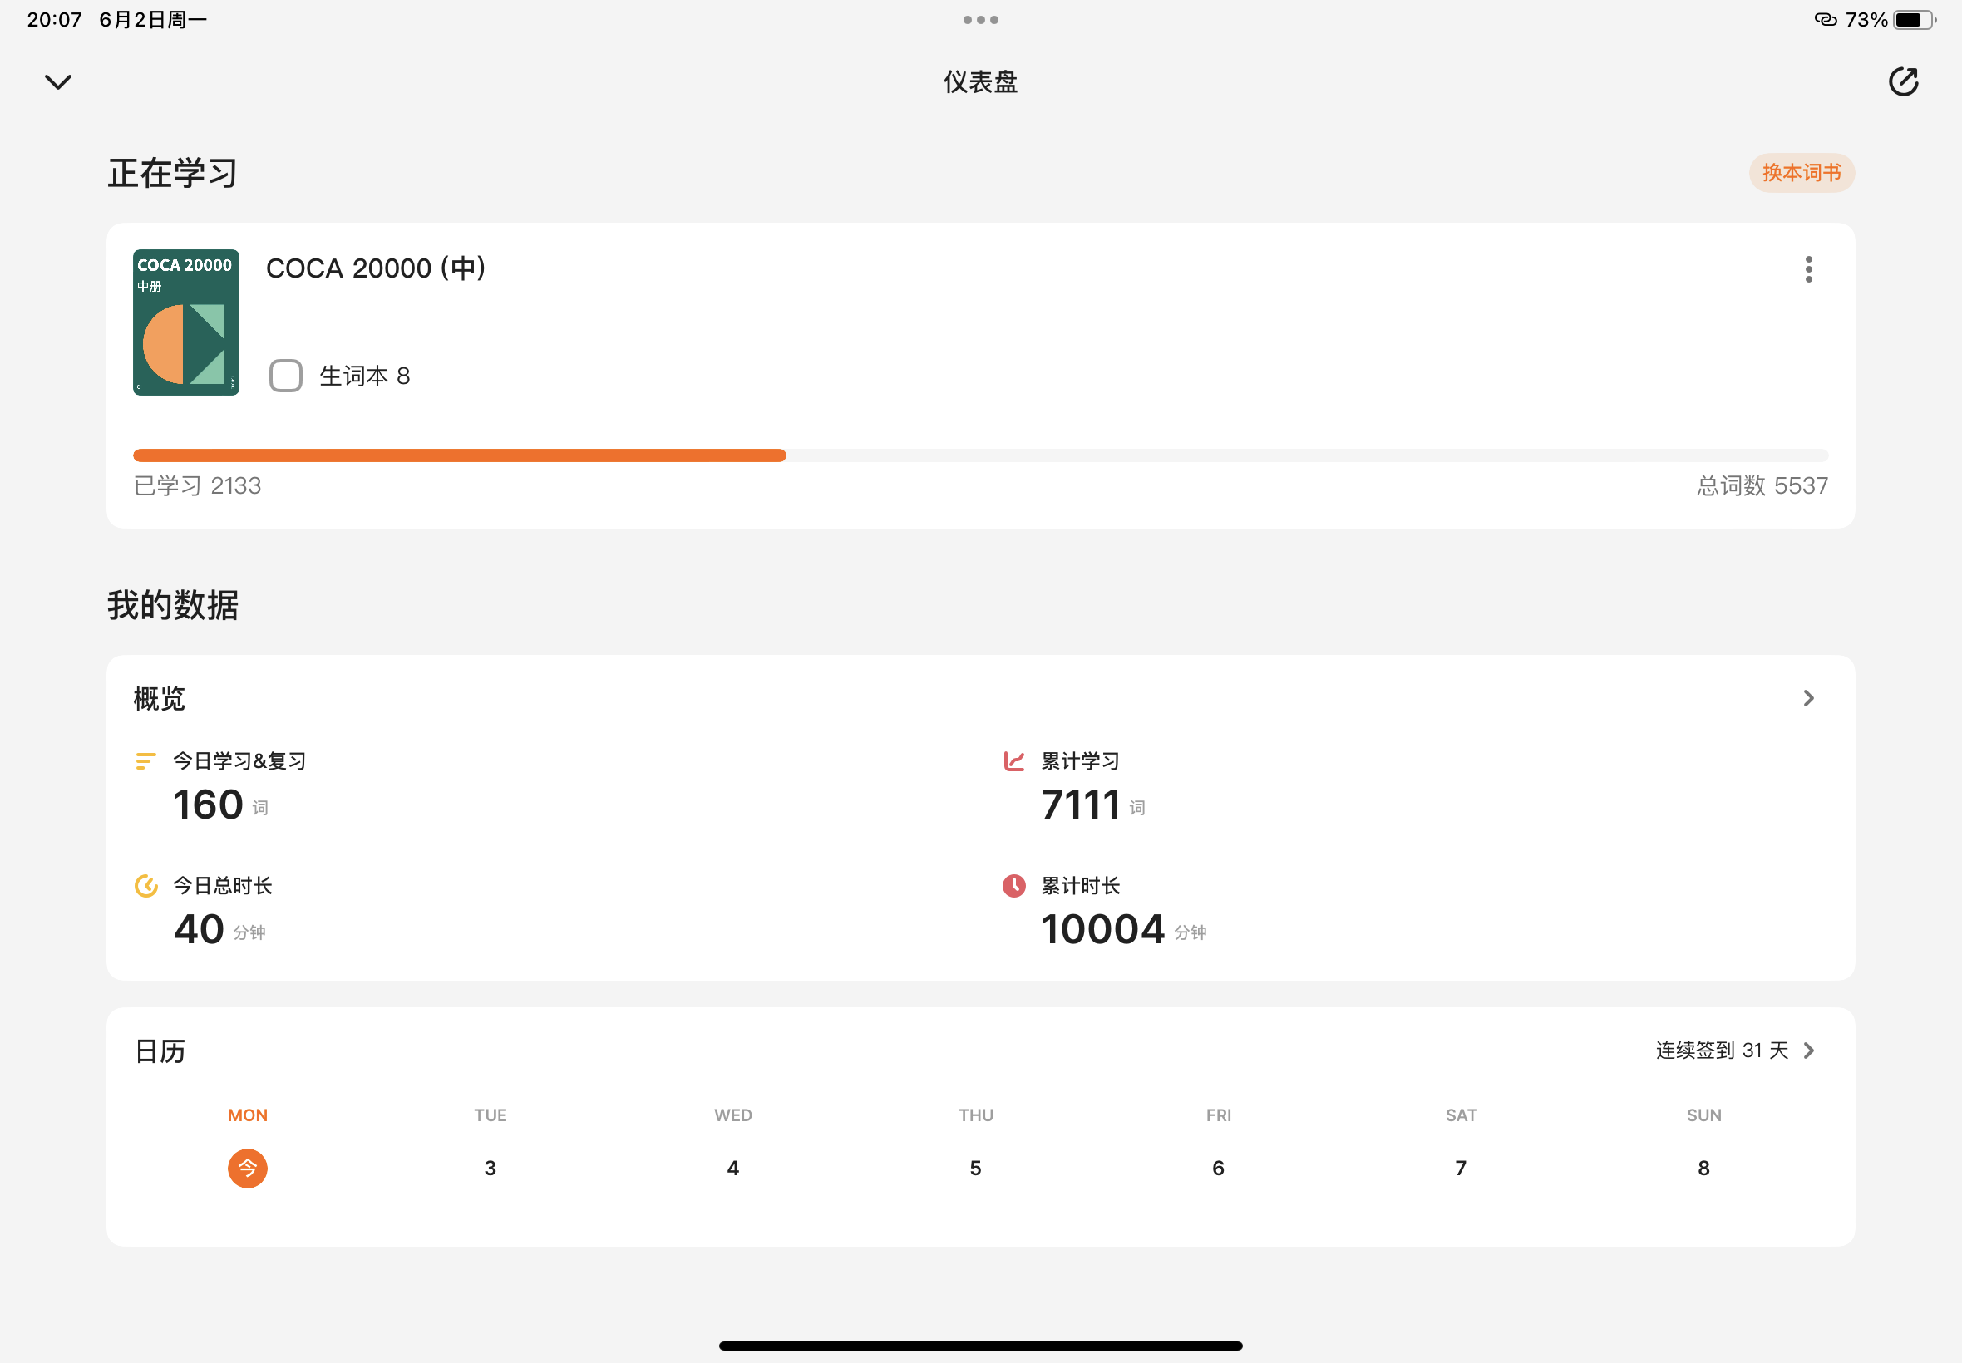Click the orange study progress bar
The height and width of the screenshot is (1363, 1962).
[x=460, y=455]
